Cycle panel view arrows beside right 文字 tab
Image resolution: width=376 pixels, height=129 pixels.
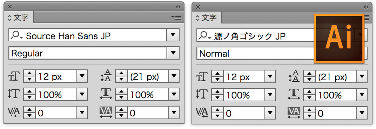[197, 18]
